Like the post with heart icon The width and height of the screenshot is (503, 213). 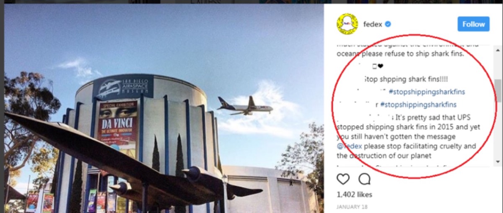343,179
